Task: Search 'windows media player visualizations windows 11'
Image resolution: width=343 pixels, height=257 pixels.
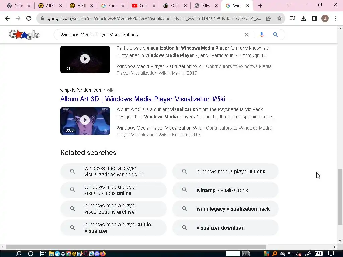Action: [x=114, y=171]
